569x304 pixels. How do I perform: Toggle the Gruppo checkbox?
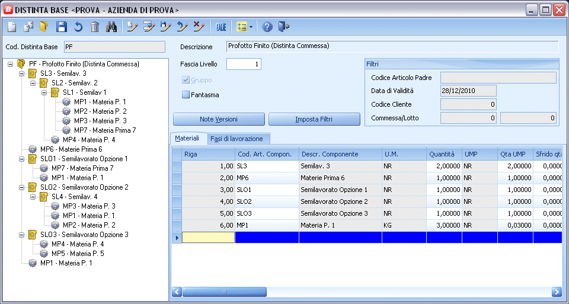click(186, 80)
